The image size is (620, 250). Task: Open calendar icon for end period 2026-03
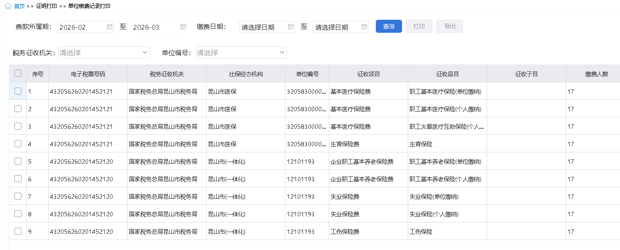(x=183, y=27)
